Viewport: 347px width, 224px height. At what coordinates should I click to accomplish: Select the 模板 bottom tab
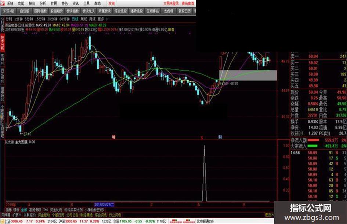(16, 210)
